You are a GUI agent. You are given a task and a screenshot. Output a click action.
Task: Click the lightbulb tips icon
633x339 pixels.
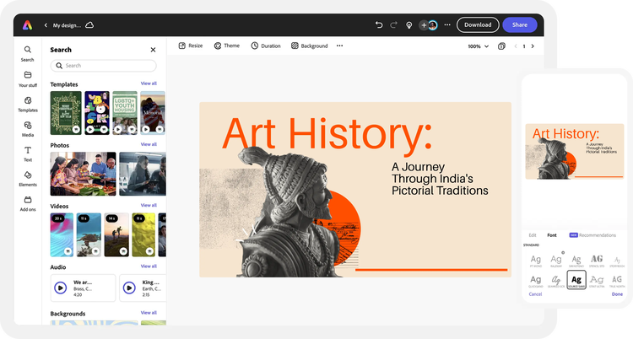408,25
